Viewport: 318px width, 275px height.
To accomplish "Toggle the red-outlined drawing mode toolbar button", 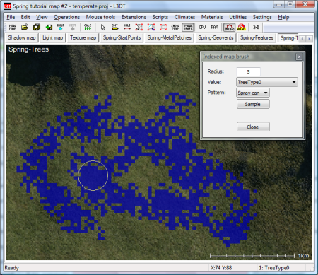I will tap(229, 27).
